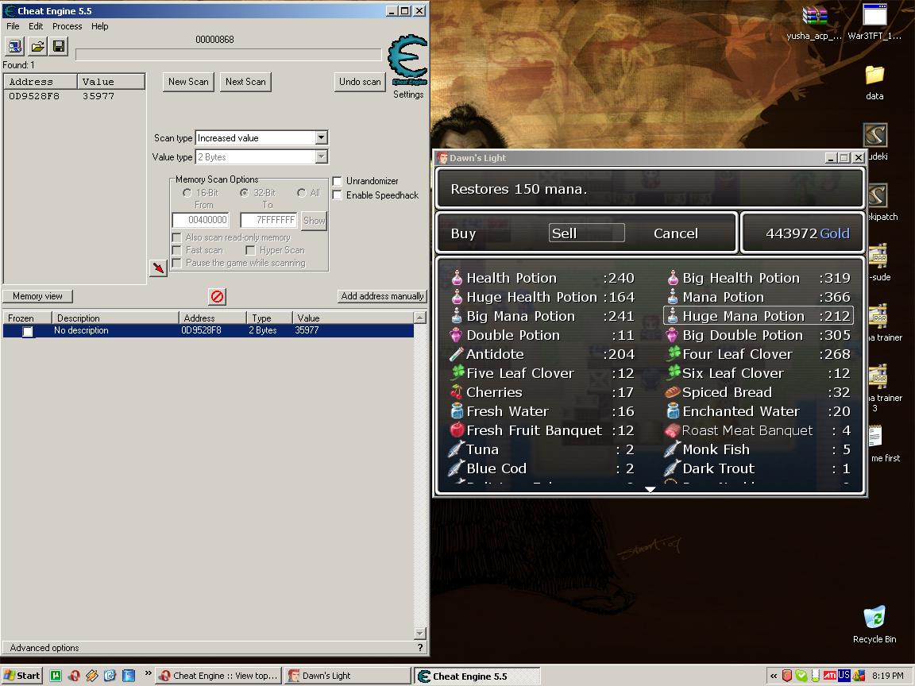Click Cancel in Dawn's Light shop
Screen dimensions: 915x686
point(676,233)
